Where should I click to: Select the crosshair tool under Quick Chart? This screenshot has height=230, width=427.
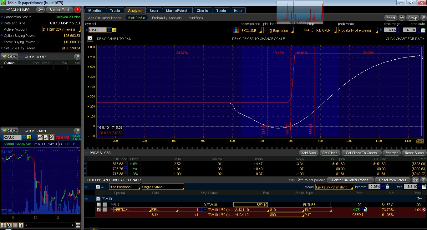(3, 225)
